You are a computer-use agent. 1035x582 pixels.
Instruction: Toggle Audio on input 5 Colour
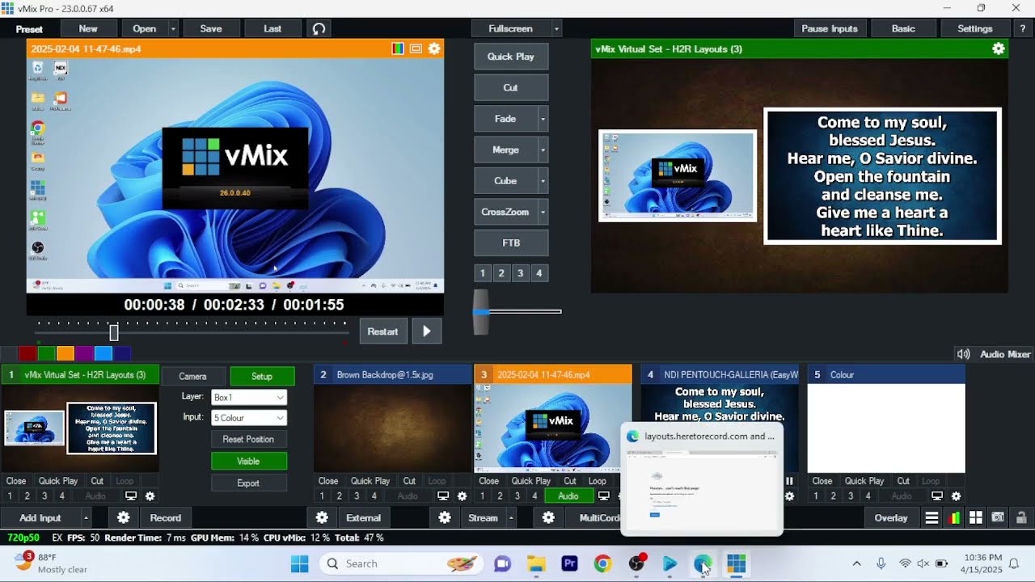point(902,496)
